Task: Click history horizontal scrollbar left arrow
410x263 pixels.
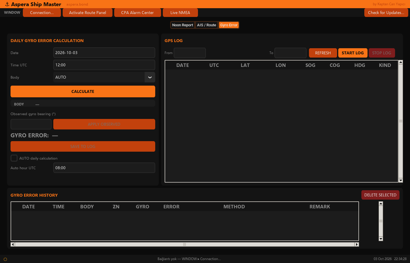Action: [13, 244]
